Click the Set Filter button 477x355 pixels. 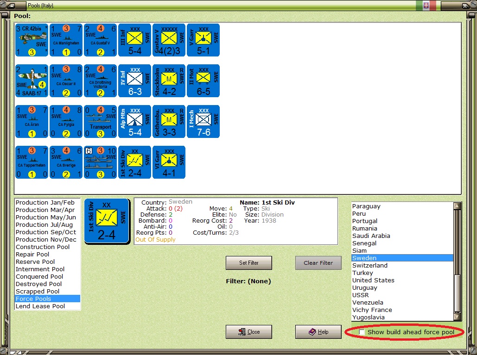pos(249,263)
